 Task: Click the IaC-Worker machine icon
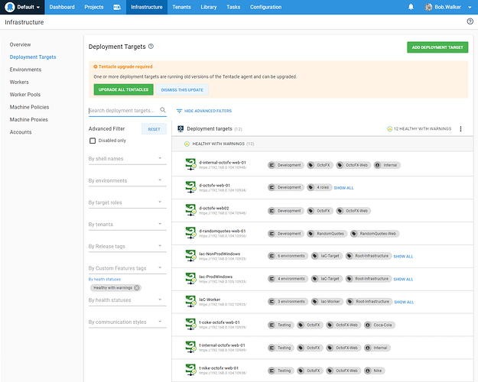point(190,301)
